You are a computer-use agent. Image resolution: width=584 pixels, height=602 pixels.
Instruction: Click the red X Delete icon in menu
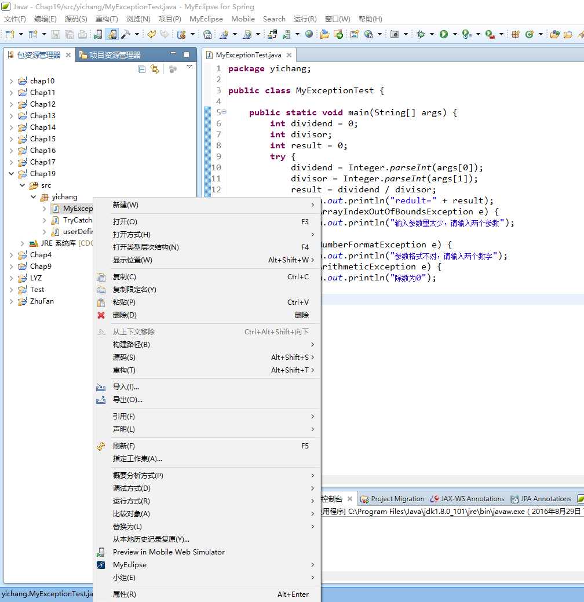tap(101, 315)
